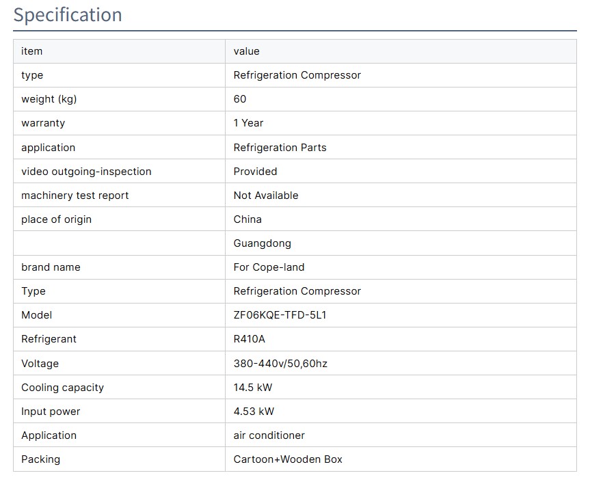Click the 'weight (kg)' row label
This screenshot has height=484, width=590.
click(x=49, y=99)
